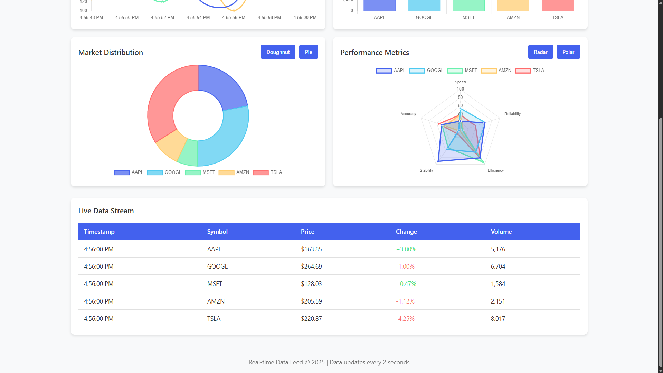Click the -1.12% change value
Viewport: 663px width, 373px height.
[x=405, y=301]
